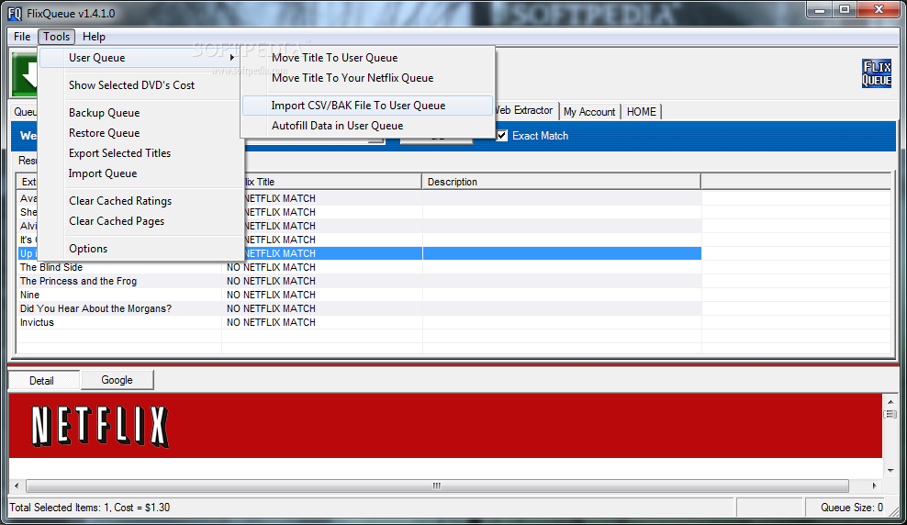Switch to the Web Extractor tab
This screenshot has height=525, width=907.
click(x=525, y=110)
